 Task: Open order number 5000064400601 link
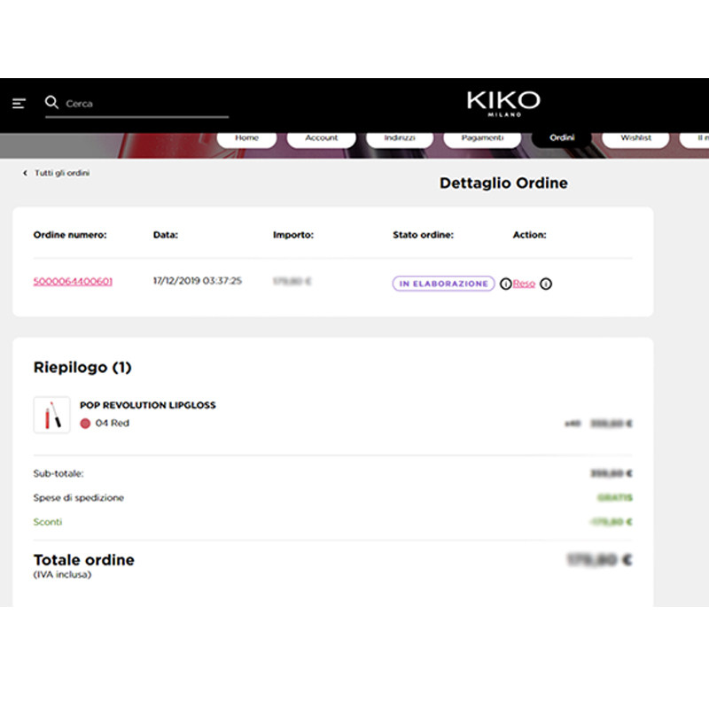73,281
